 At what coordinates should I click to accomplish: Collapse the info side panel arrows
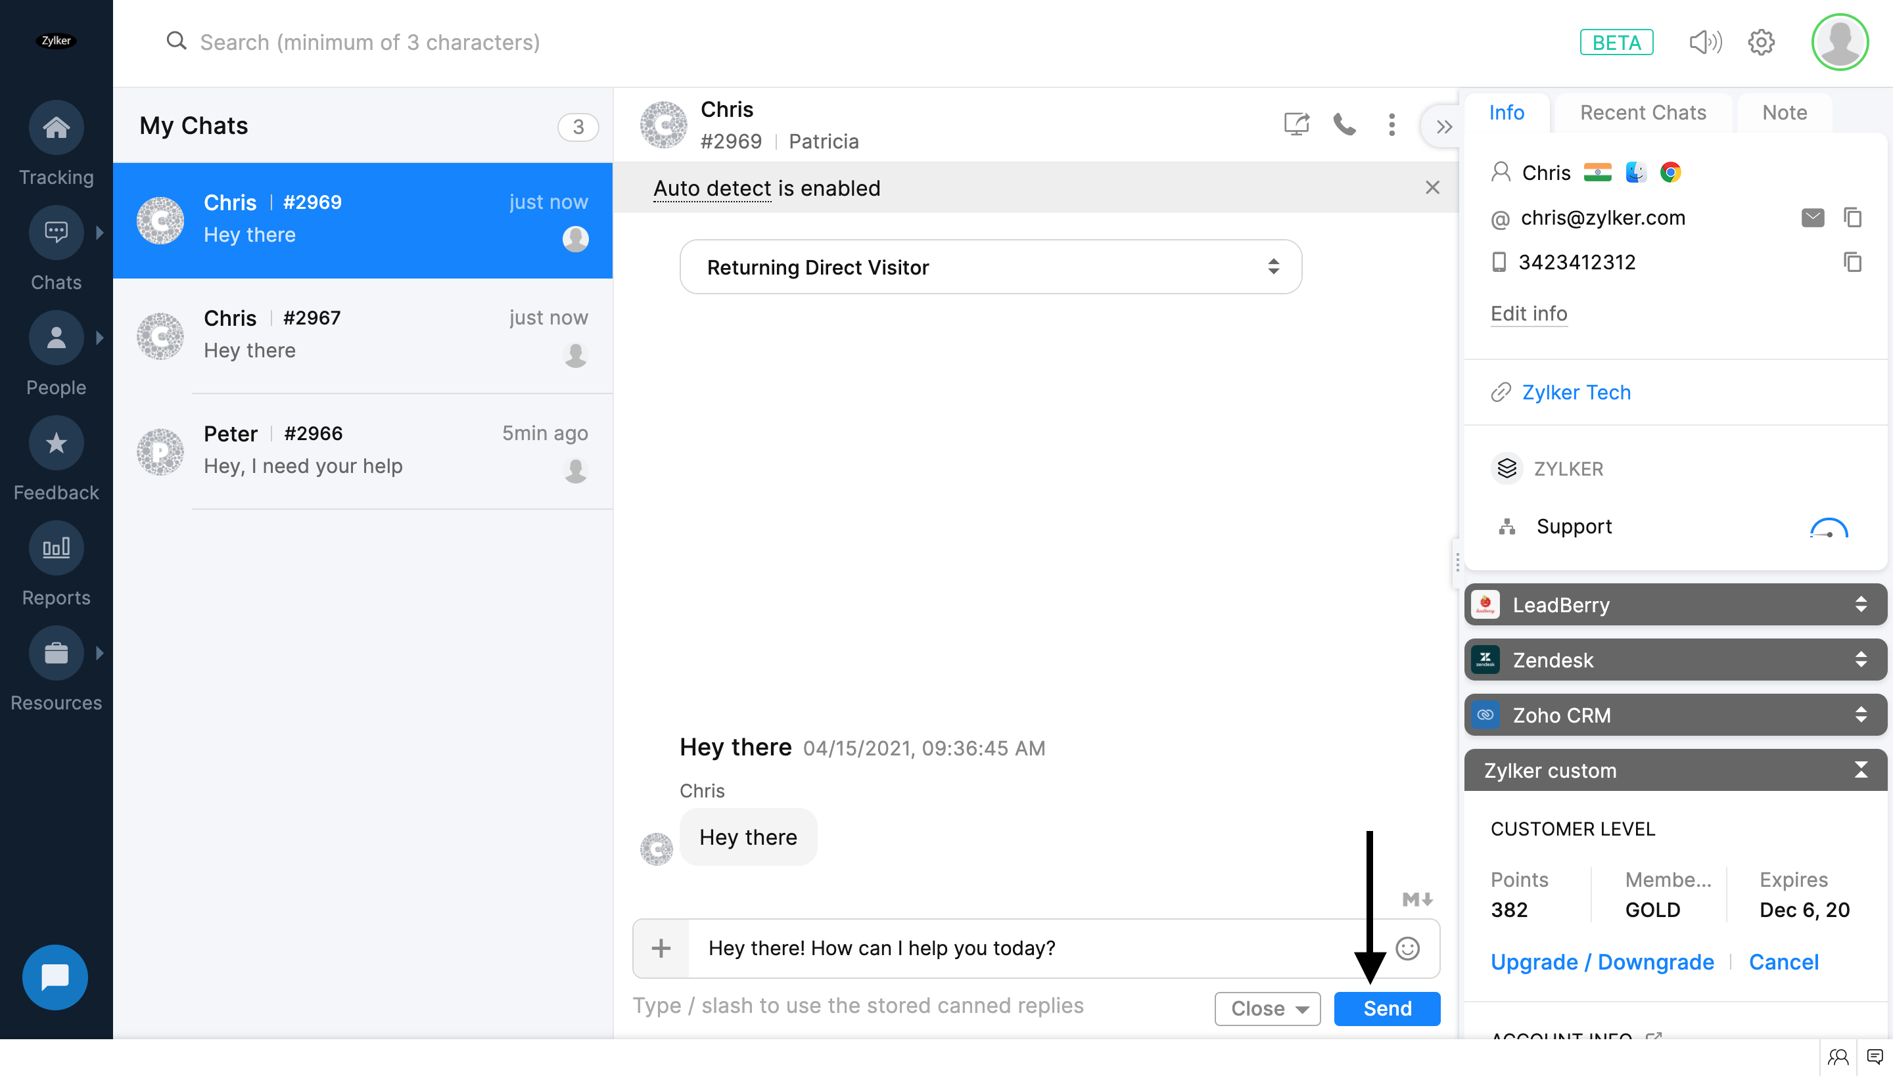click(1443, 126)
